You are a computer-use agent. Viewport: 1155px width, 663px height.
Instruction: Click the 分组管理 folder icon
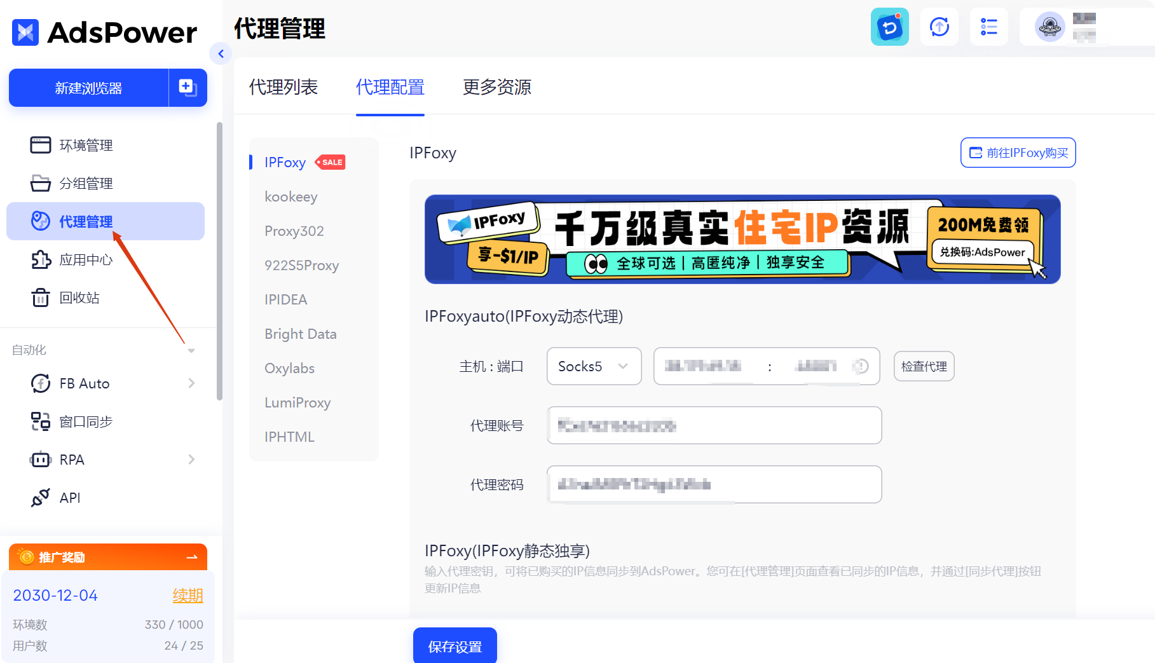[41, 183]
